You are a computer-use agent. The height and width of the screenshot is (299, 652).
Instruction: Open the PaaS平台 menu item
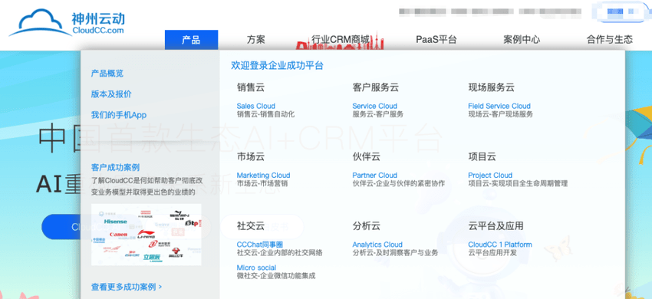point(436,40)
